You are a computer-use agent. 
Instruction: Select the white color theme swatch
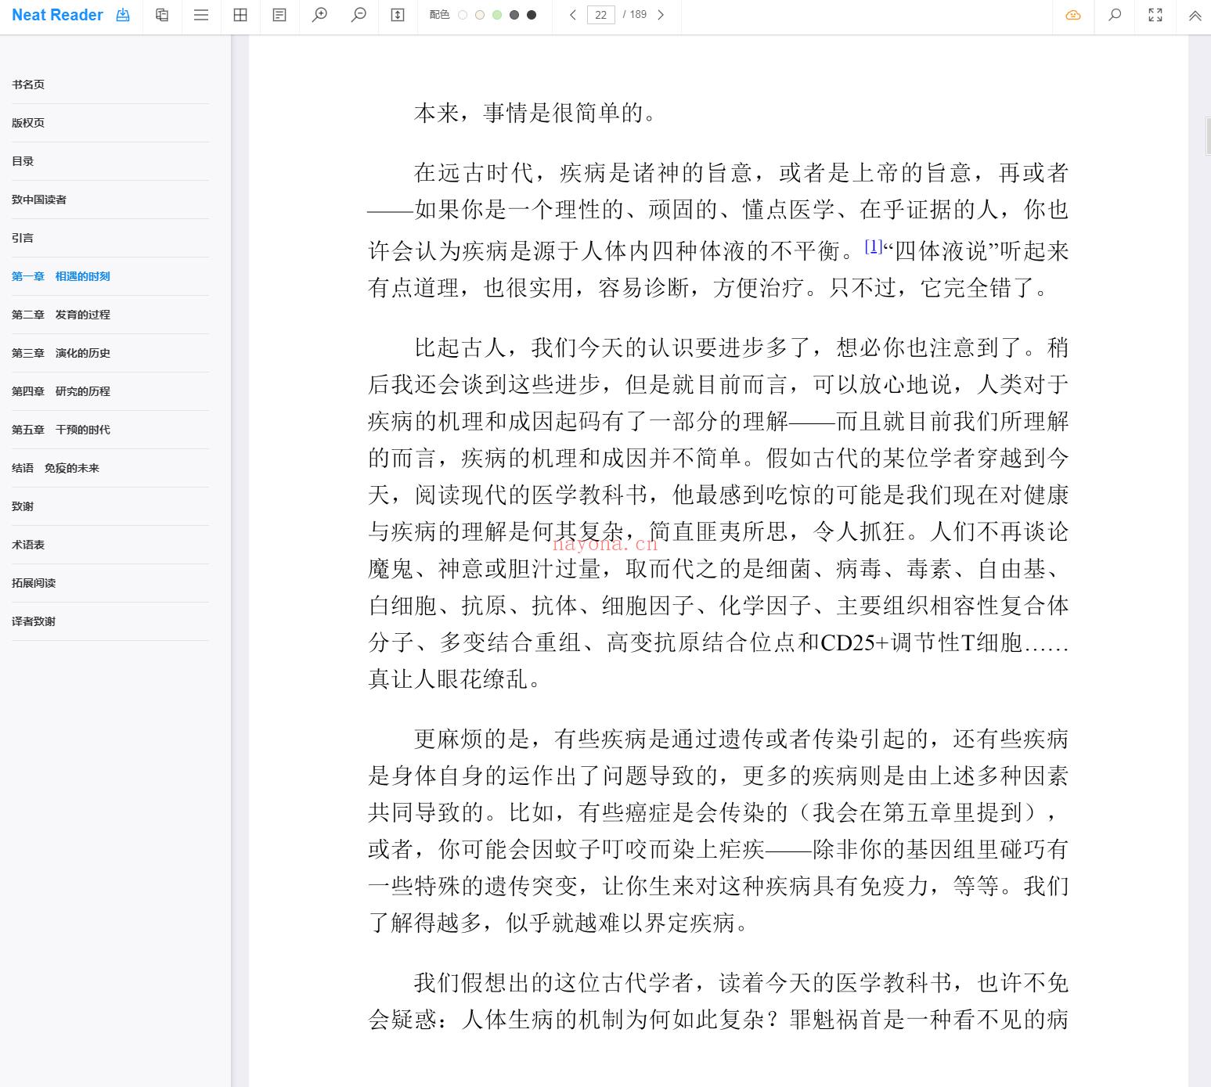point(463,15)
